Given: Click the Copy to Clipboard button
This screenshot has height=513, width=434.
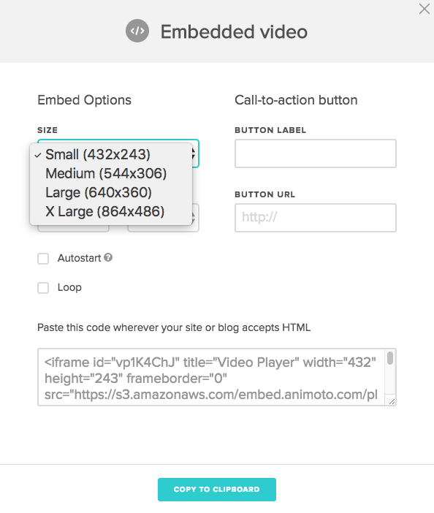Looking at the screenshot, I should point(217,490).
